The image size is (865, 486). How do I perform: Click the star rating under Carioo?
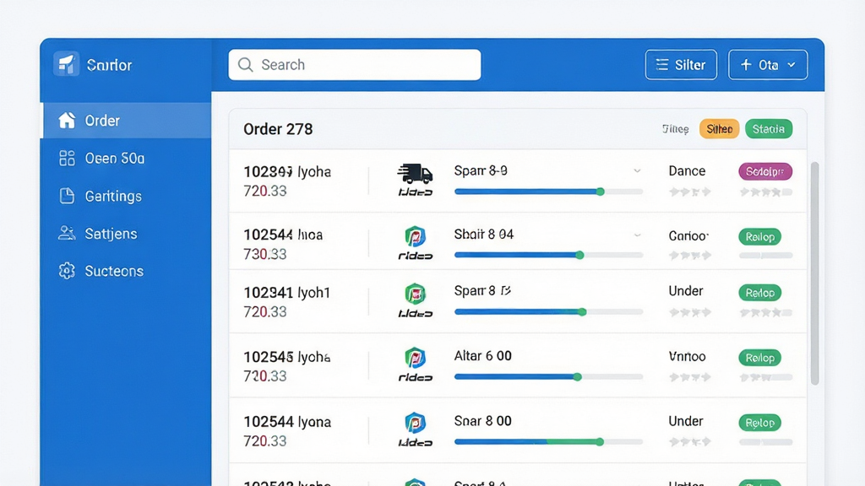click(x=689, y=256)
